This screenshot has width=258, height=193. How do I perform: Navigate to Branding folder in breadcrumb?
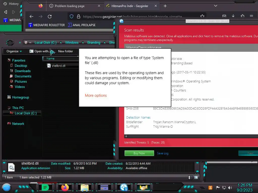(94, 42)
